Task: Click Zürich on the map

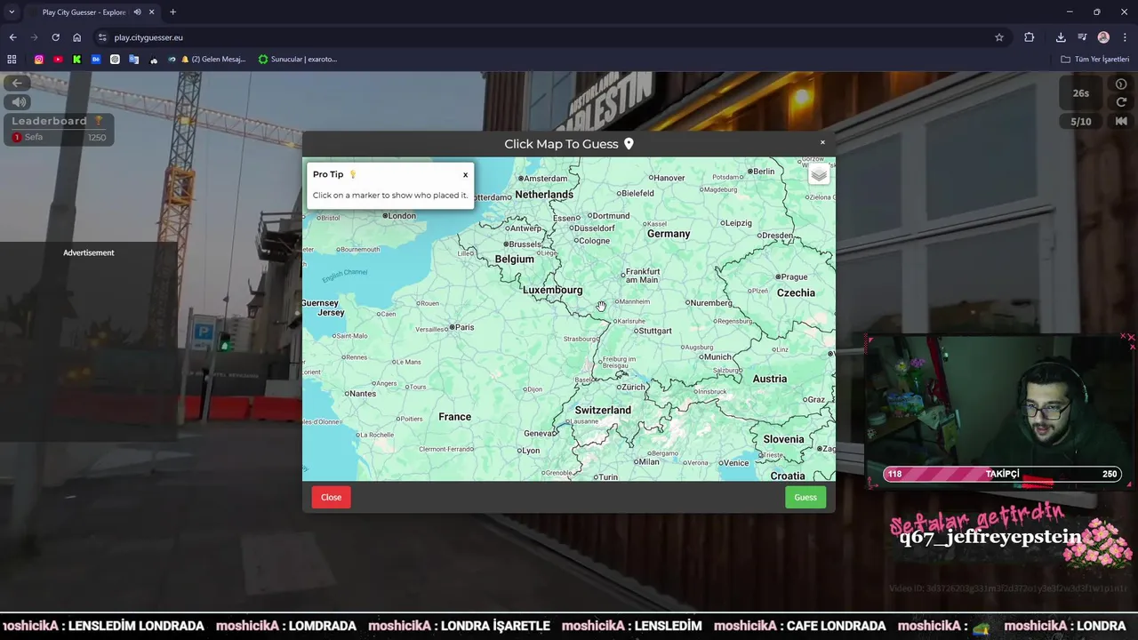Action: click(630, 388)
